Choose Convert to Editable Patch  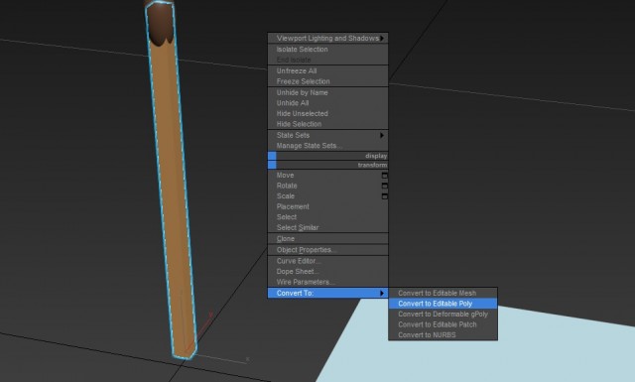[x=443, y=324]
